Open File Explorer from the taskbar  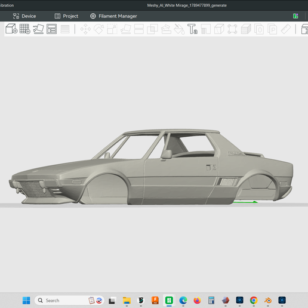pos(127,300)
